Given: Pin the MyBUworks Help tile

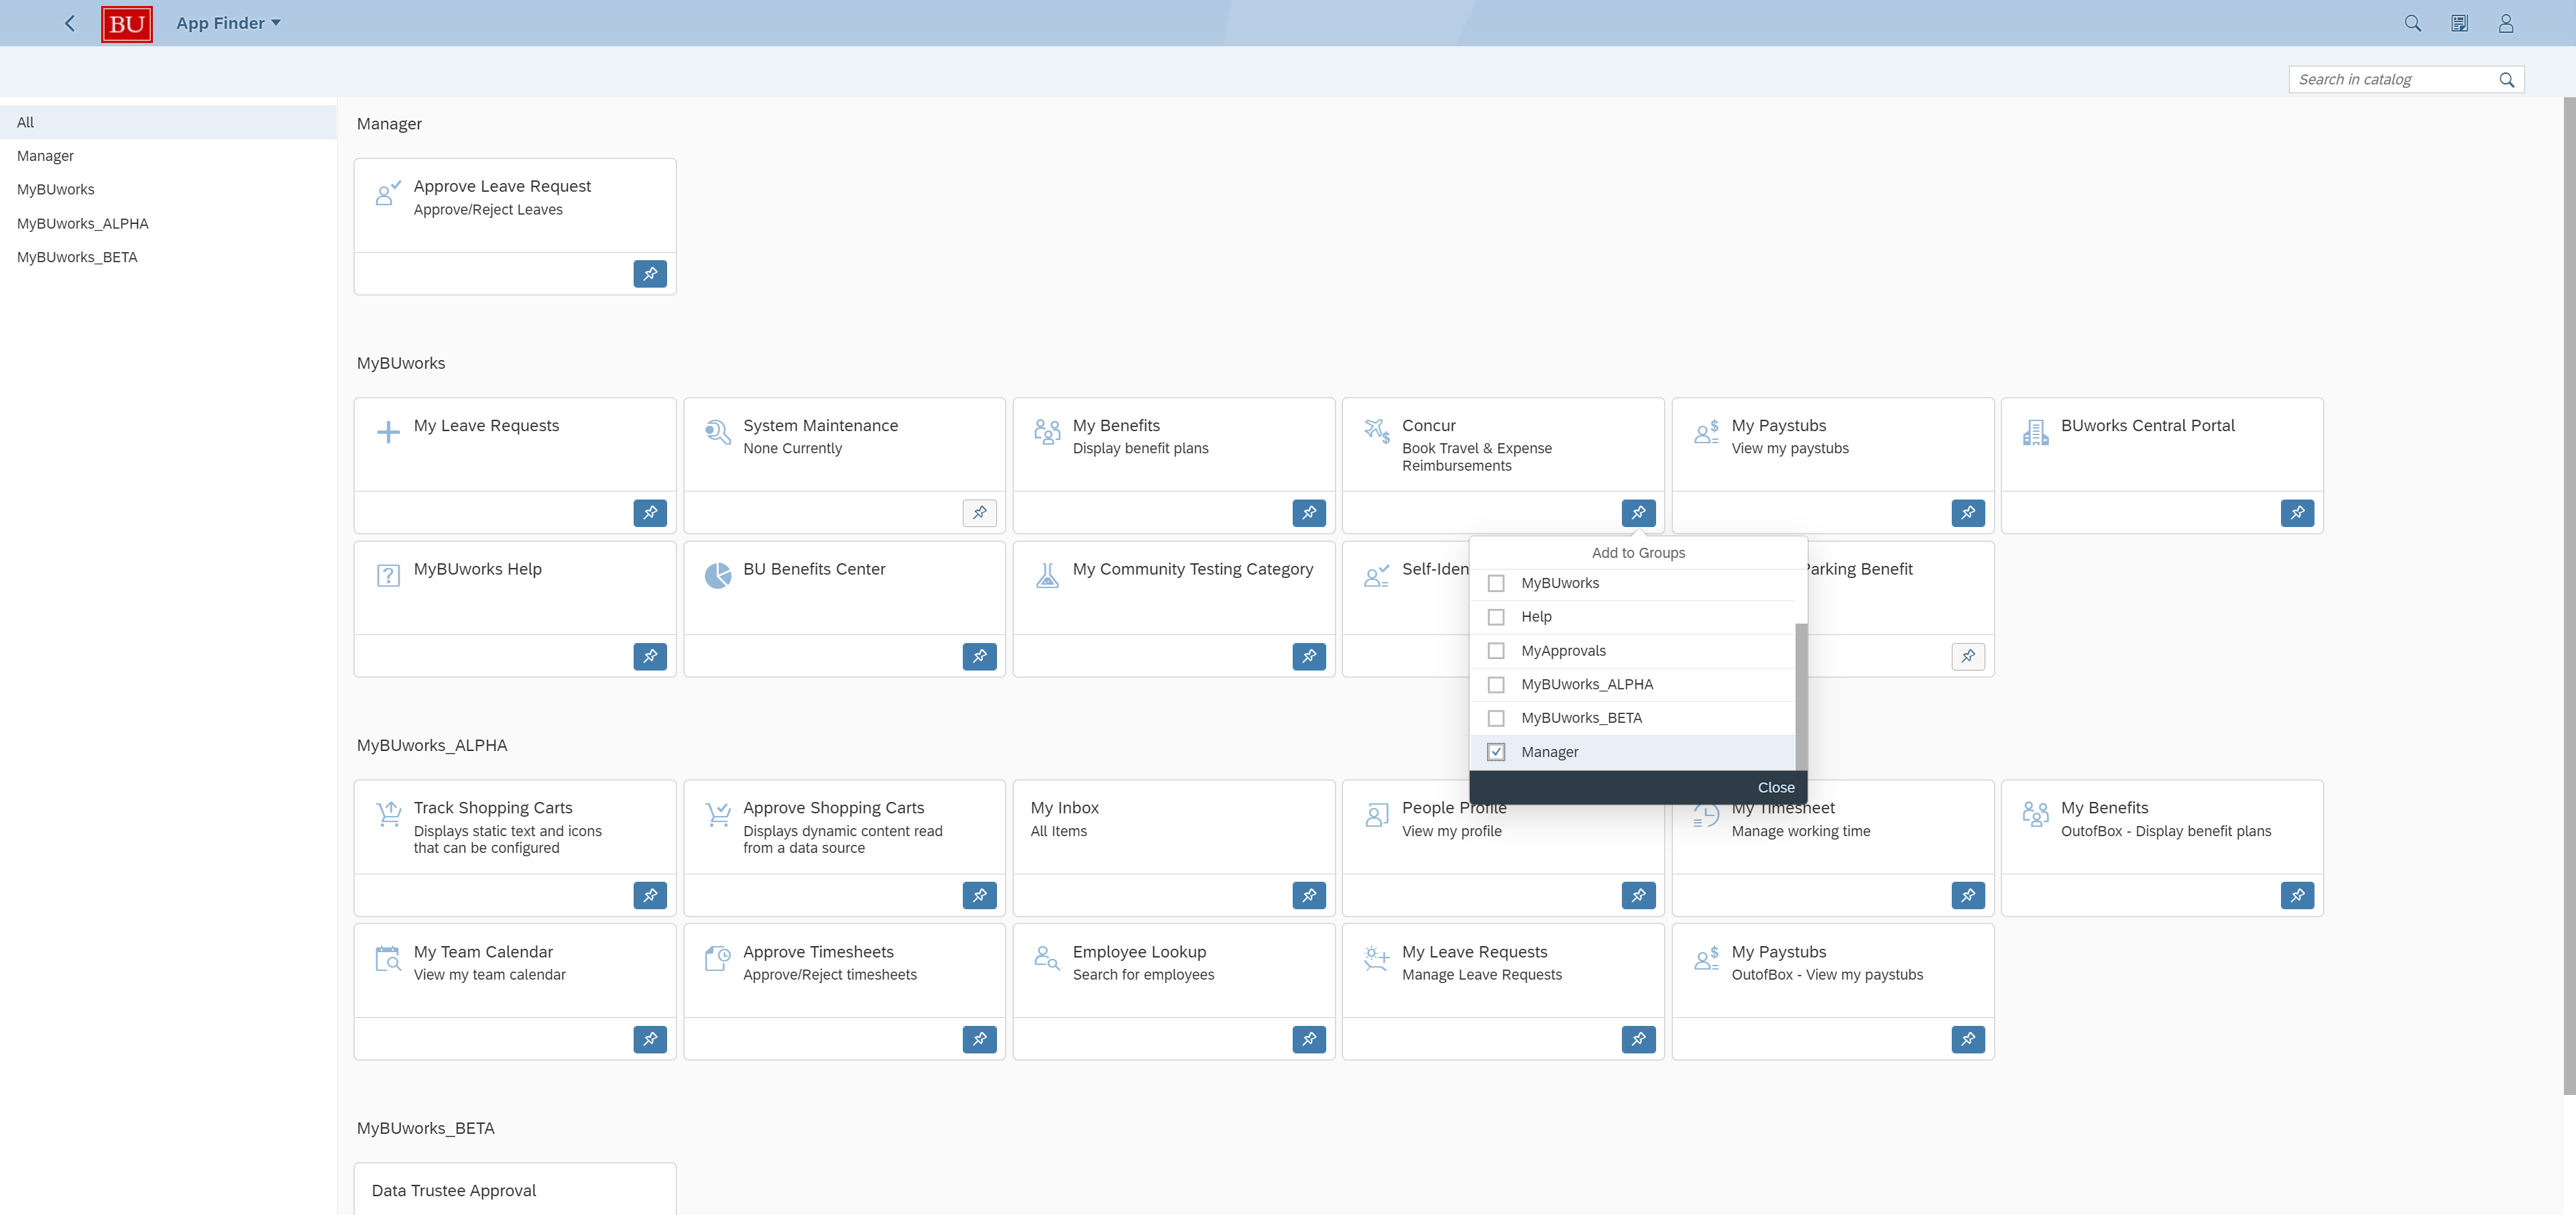Looking at the screenshot, I should (x=650, y=656).
